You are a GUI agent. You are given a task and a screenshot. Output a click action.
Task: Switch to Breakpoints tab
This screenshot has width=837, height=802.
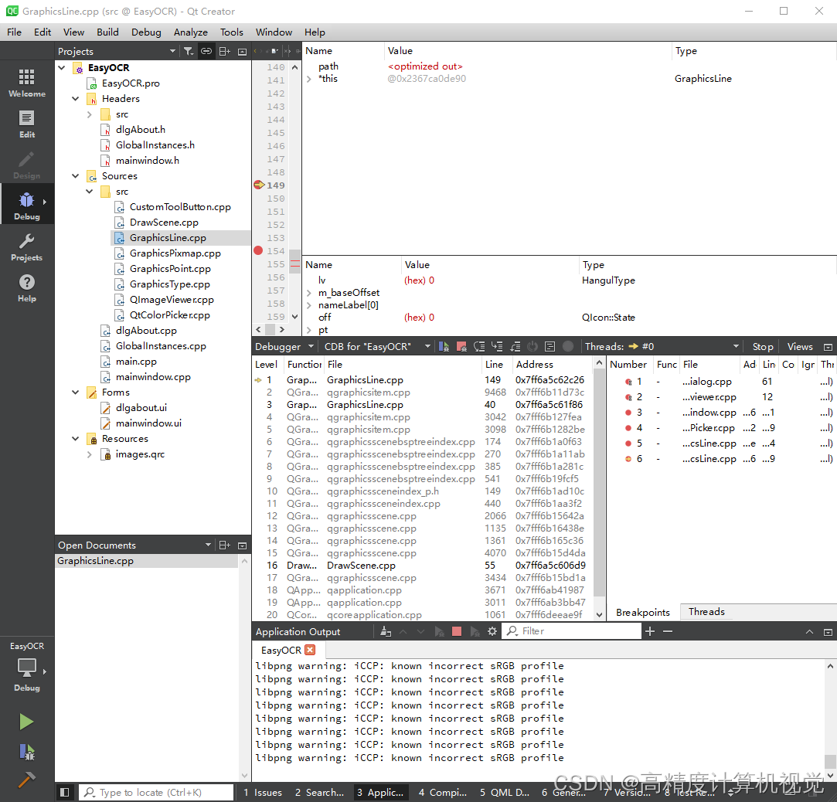(643, 612)
